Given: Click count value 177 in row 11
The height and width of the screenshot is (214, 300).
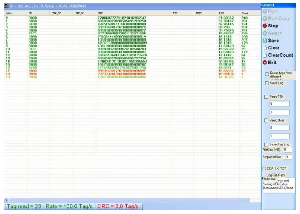Looking at the screenshot, I should 244,52.
